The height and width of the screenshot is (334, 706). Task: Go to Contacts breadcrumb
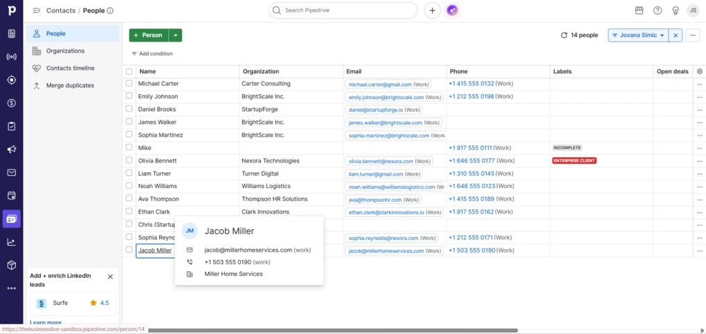tap(61, 10)
